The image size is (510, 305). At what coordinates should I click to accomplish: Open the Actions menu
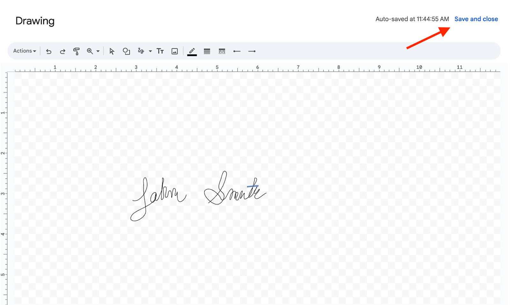tap(25, 51)
